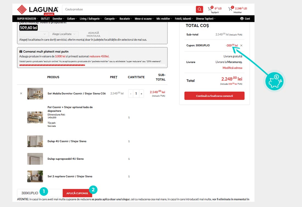The width and height of the screenshot is (302, 207).
Task: Decrease quantity with the minus button
Action: (x=131, y=94)
